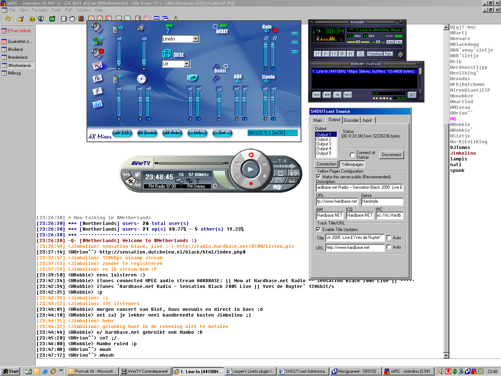Viewport: 501px width, 376px height.
Task: Adjust the kX Mixer Boost slider
Action: tap(219, 104)
